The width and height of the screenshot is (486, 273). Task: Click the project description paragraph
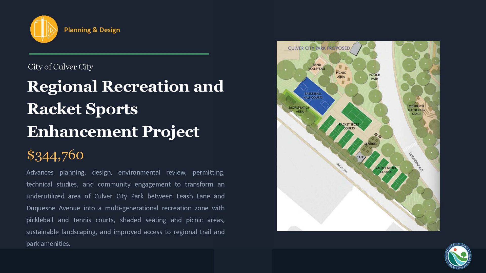pos(125,208)
